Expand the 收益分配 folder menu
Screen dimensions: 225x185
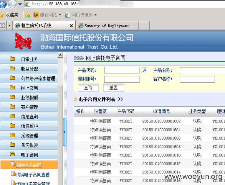tap(29, 69)
